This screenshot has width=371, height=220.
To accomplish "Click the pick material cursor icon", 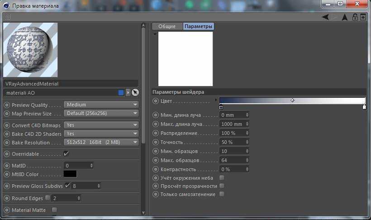I will pyautogui.click(x=135, y=92).
